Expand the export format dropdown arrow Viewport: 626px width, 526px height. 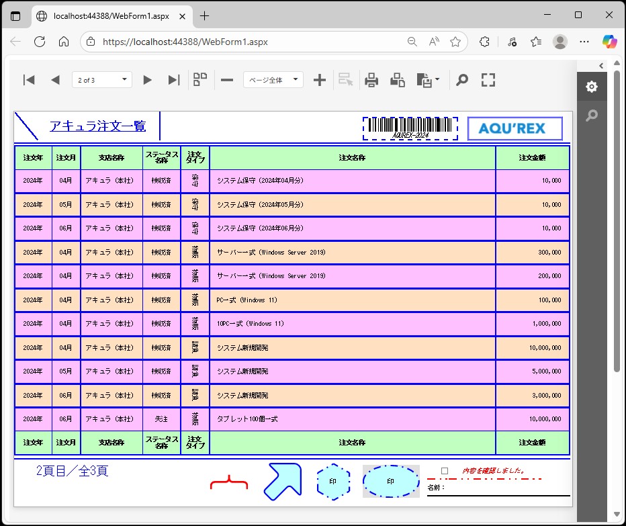[438, 80]
